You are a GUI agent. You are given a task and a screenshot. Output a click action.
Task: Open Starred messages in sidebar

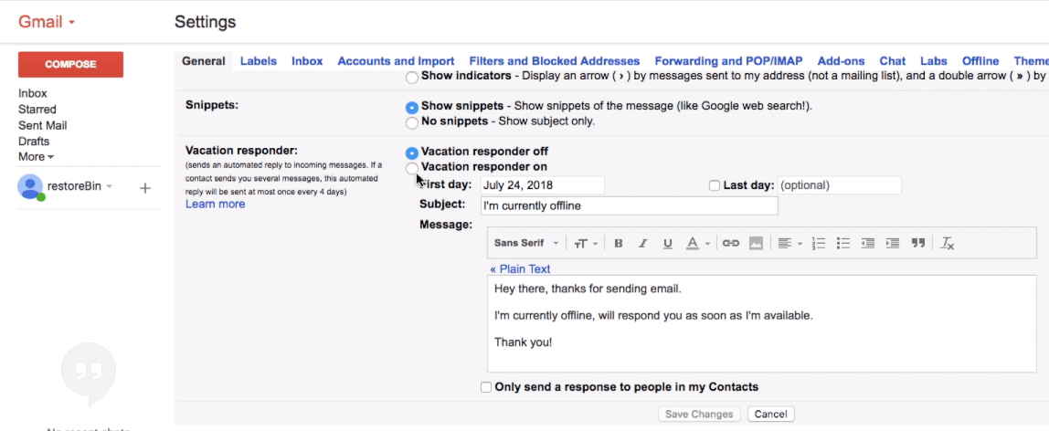[x=37, y=110]
